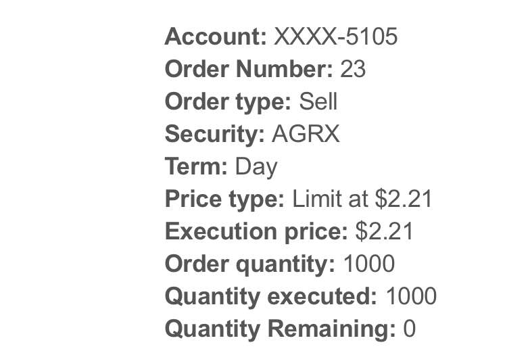Screen dimensions: 530x353
Task: Click the bold "Account:" label
Action: [x=216, y=37]
